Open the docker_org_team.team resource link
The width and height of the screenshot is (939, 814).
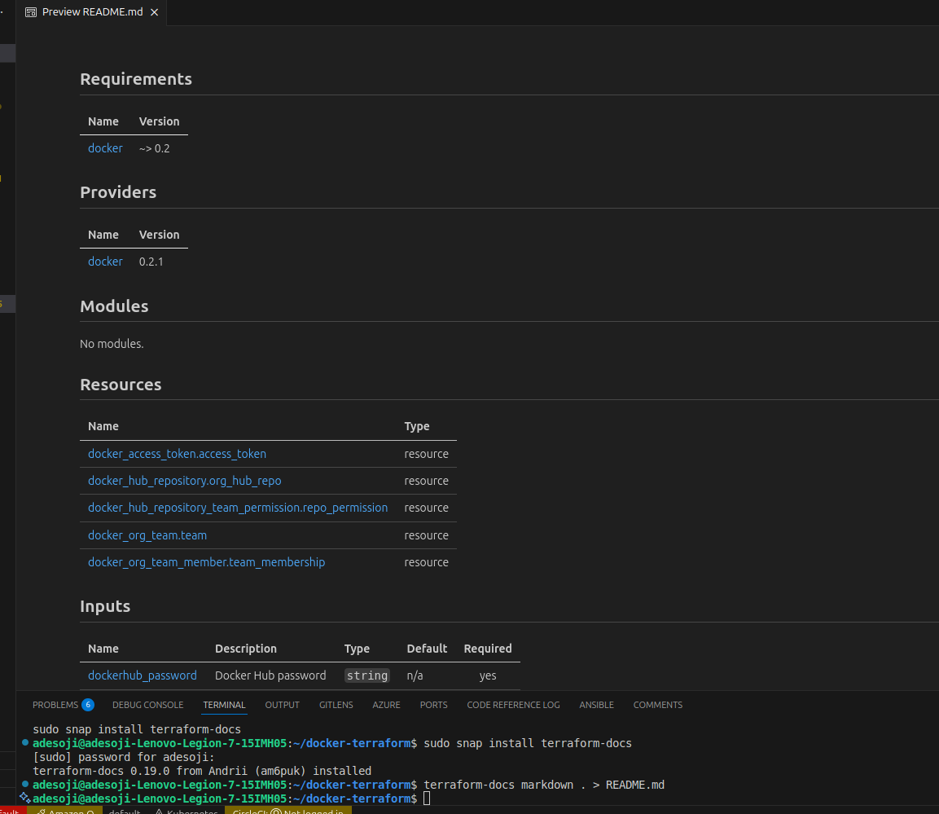click(147, 535)
